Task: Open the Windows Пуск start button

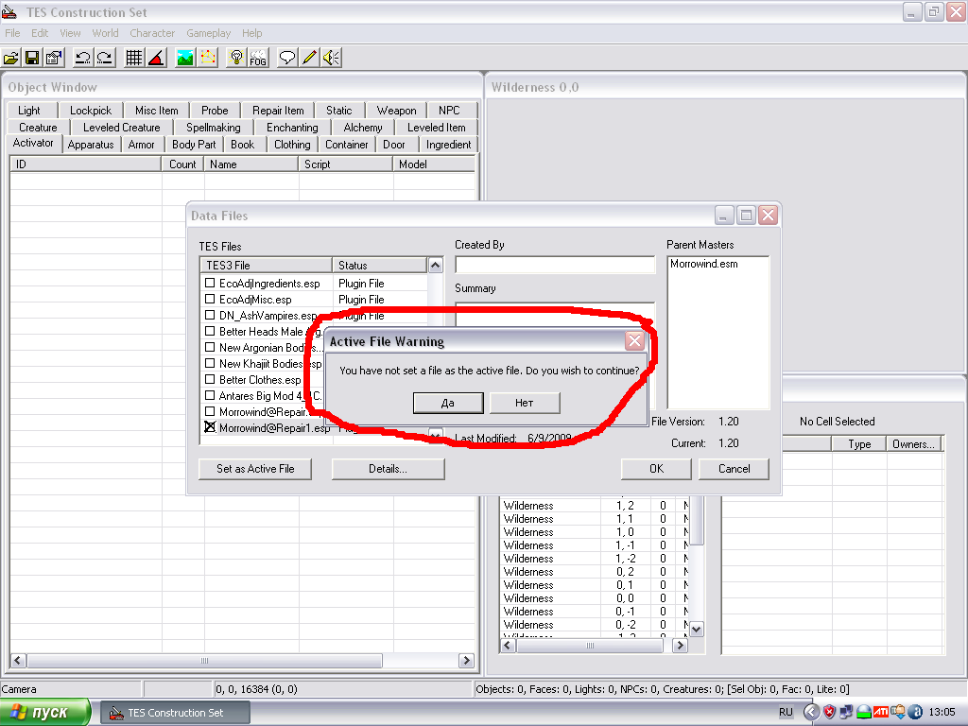Action: (x=45, y=713)
